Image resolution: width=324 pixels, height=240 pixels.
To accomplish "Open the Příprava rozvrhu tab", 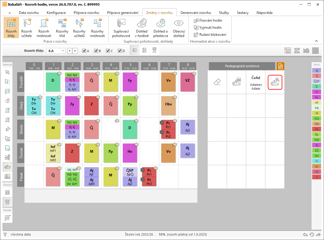I will pyautogui.click(x=86, y=13).
